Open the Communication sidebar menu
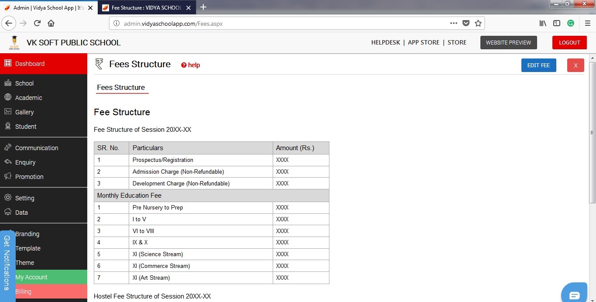This screenshot has width=596, height=302. pos(44,148)
